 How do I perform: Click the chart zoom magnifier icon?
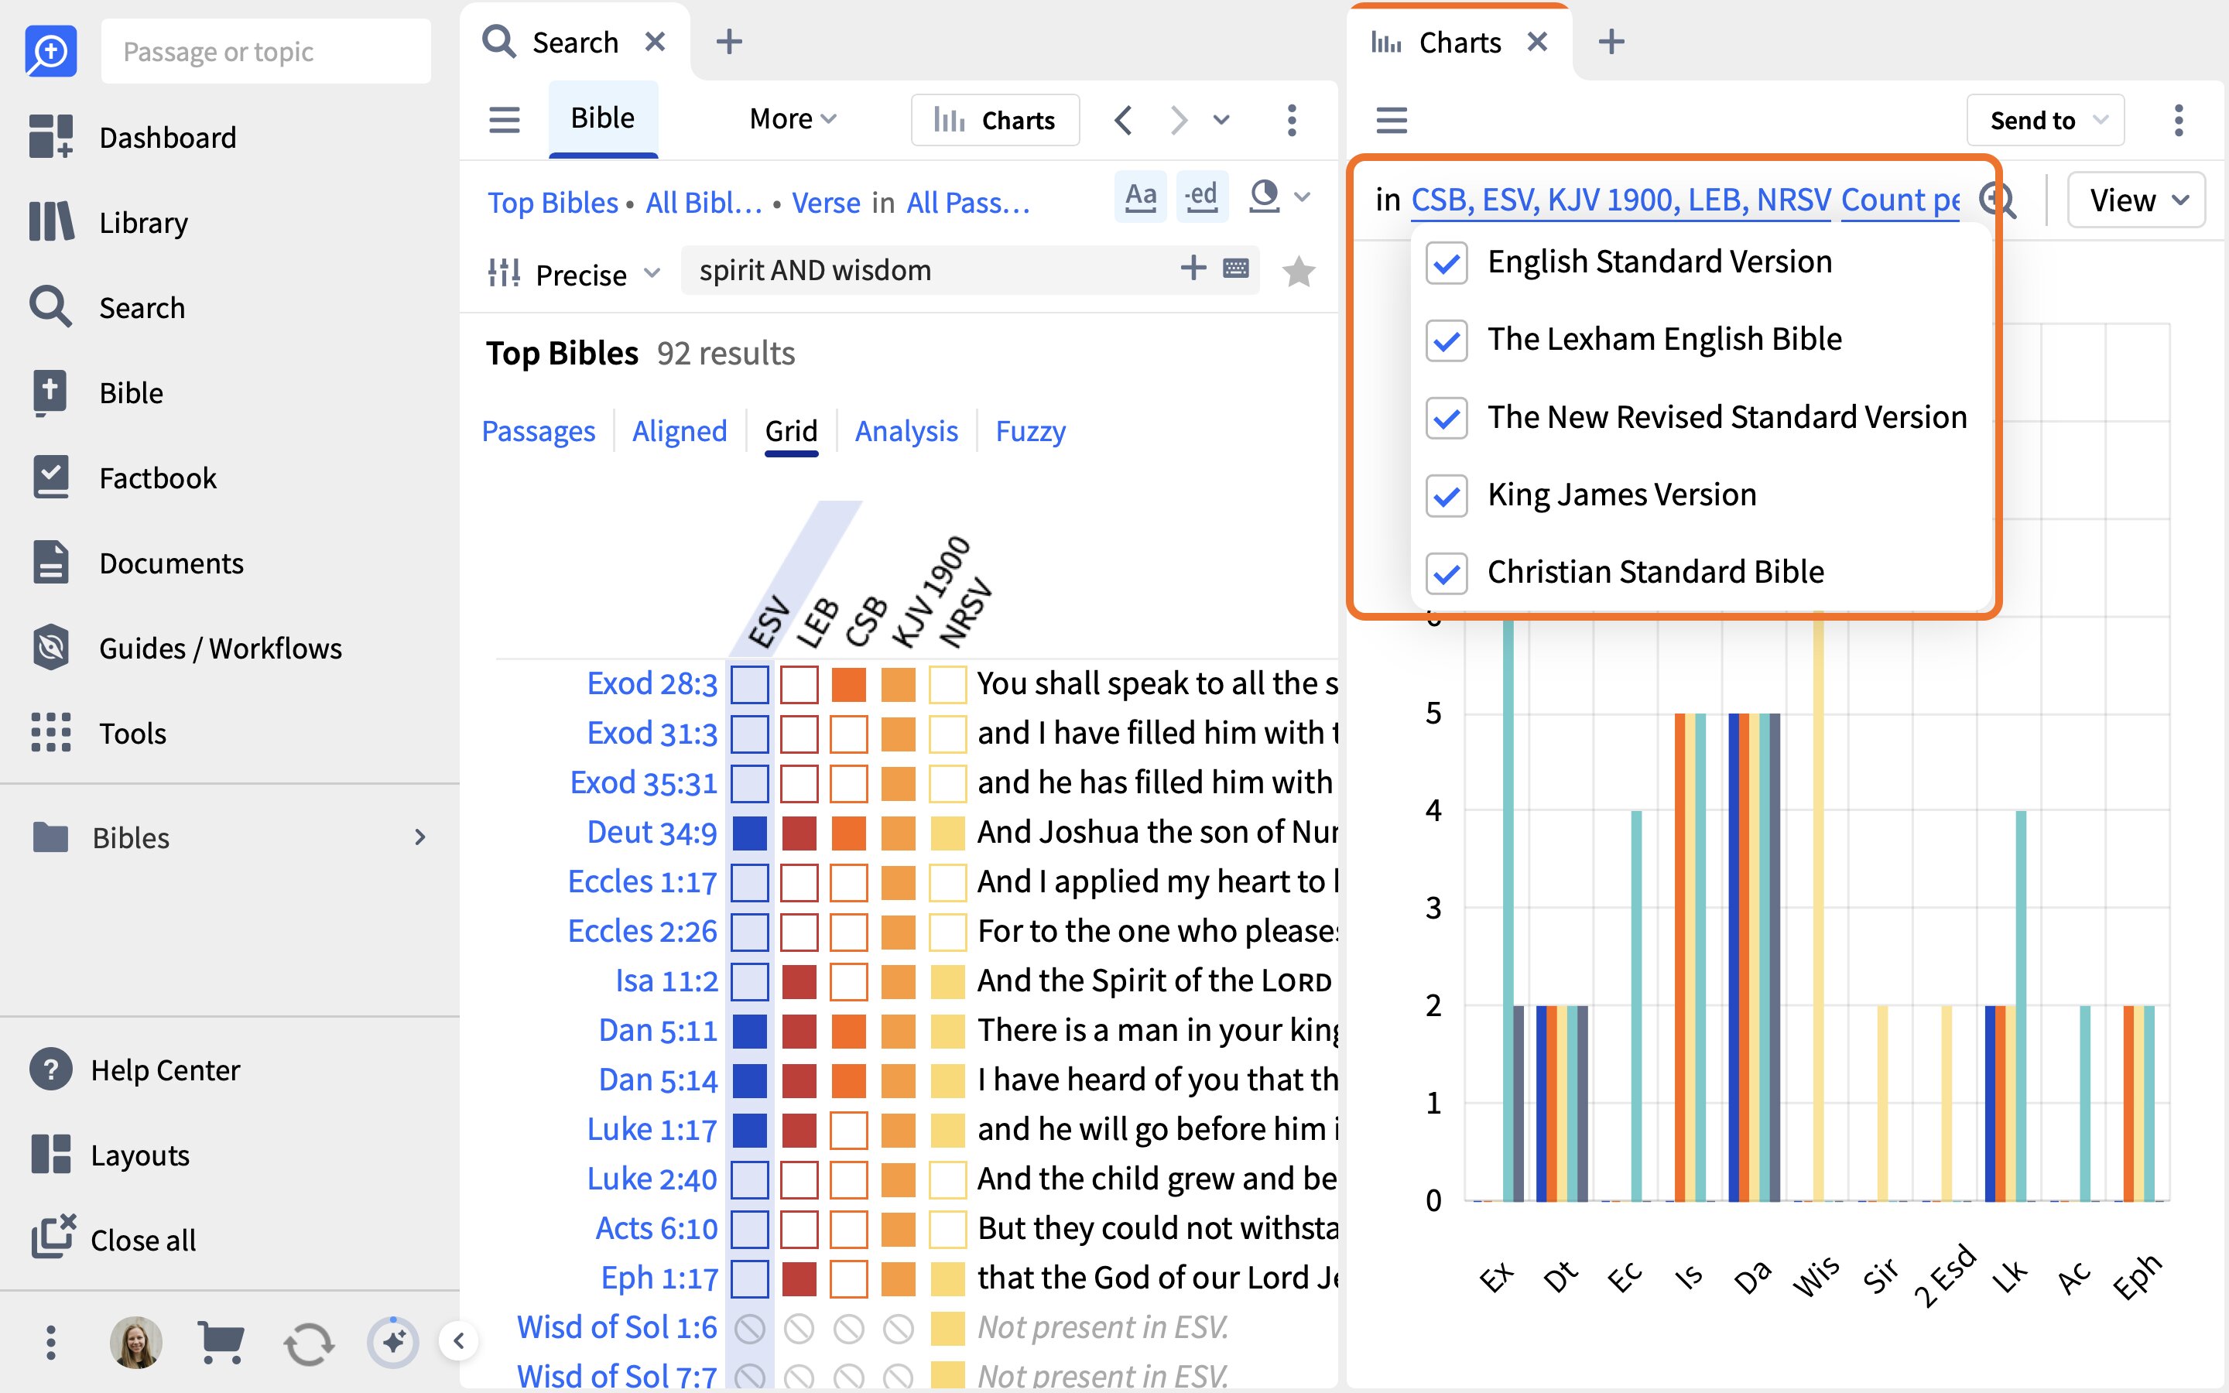(1998, 200)
